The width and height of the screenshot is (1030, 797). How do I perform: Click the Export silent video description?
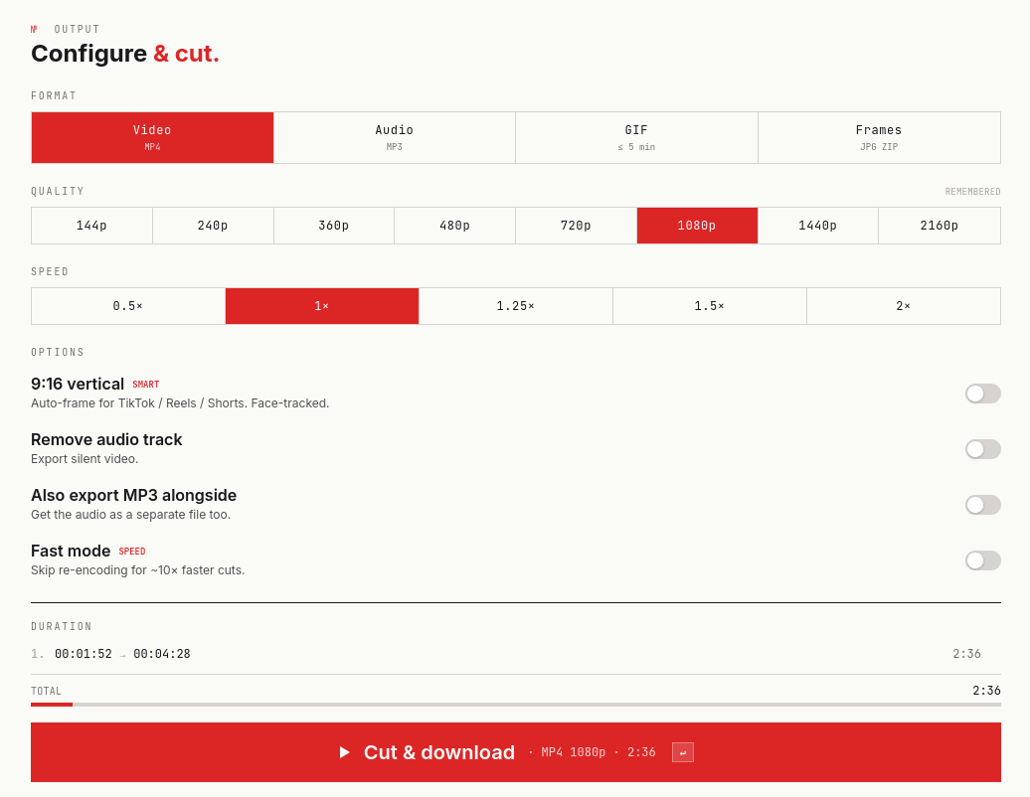click(x=85, y=459)
